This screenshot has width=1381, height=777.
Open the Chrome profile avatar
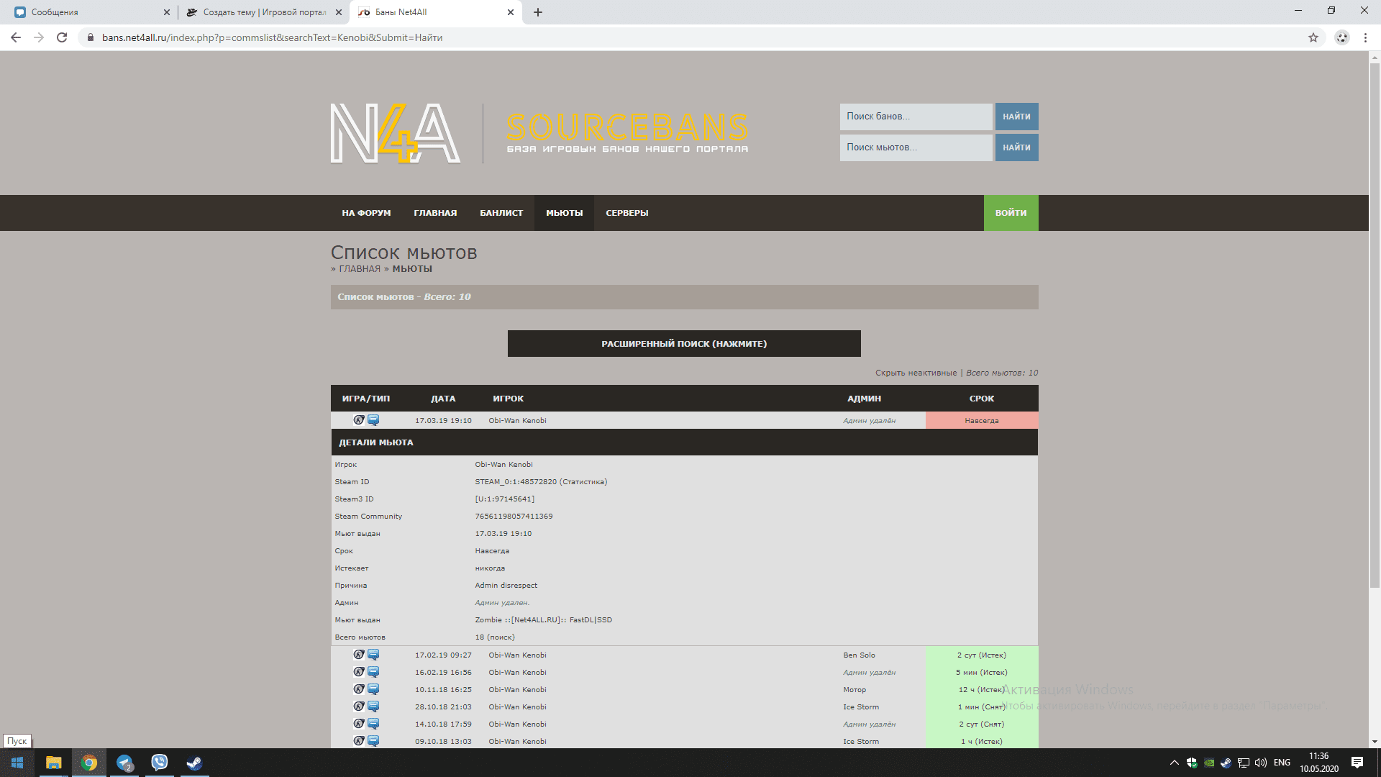click(1342, 37)
